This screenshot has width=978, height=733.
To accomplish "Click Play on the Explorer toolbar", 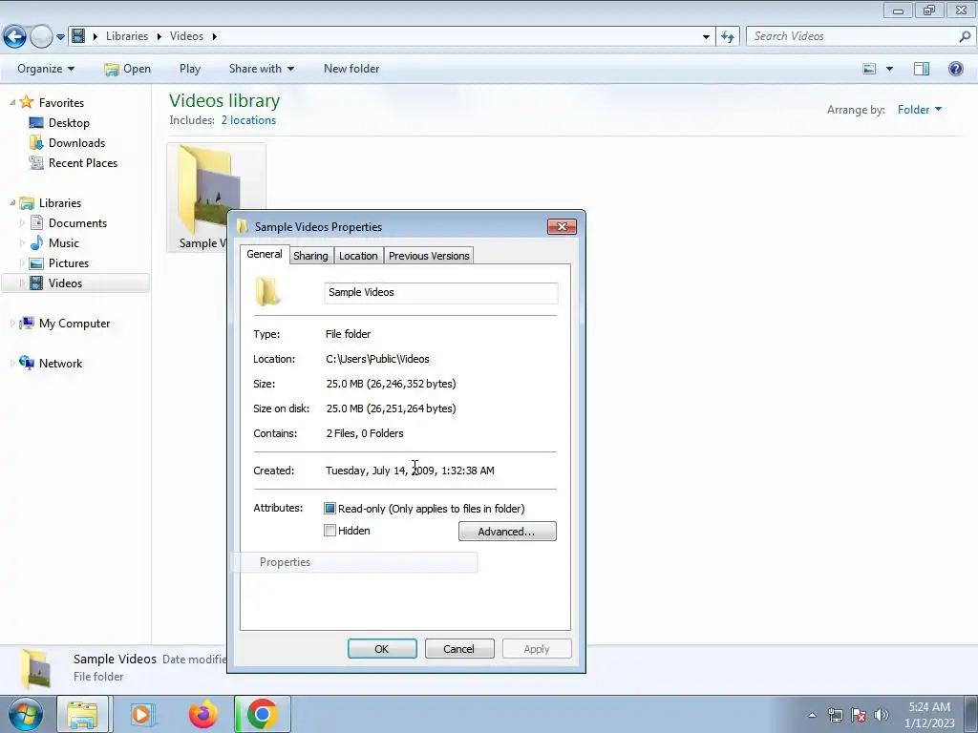I will coord(190,69).
